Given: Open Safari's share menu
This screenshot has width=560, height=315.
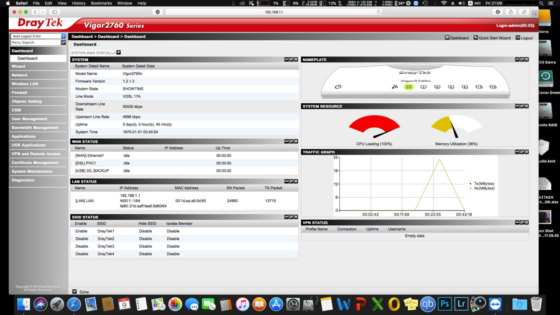Looking at the screenshot, I should (x=511, y=12).
